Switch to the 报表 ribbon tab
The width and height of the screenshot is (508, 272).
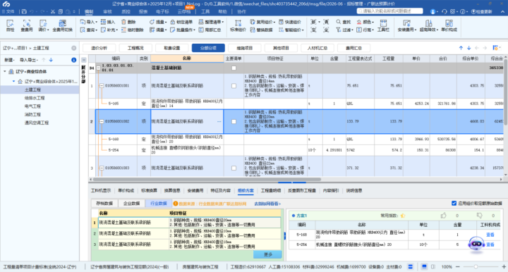[x=143, y=11]
